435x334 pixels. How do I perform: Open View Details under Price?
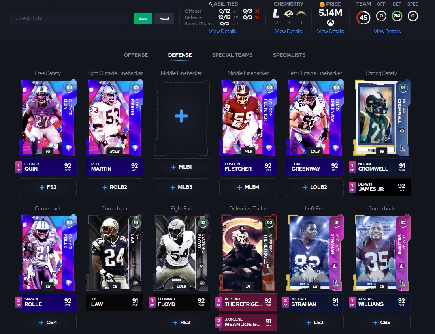[x=330, y=31]
